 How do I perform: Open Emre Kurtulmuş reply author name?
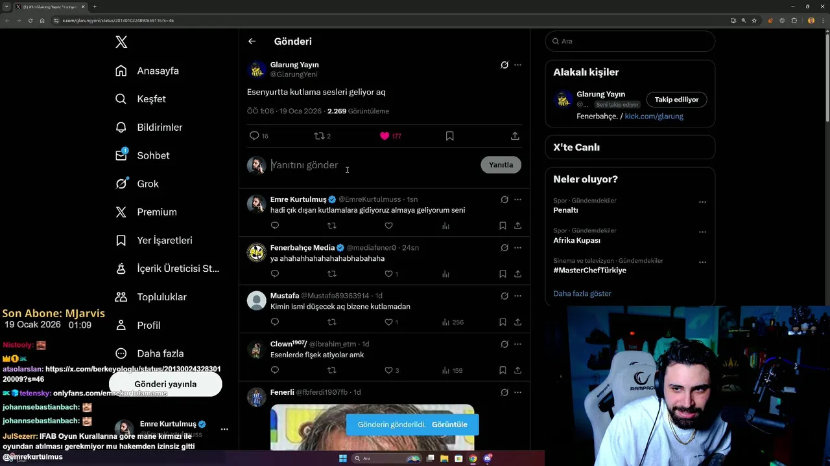click(x=298, y=199)
